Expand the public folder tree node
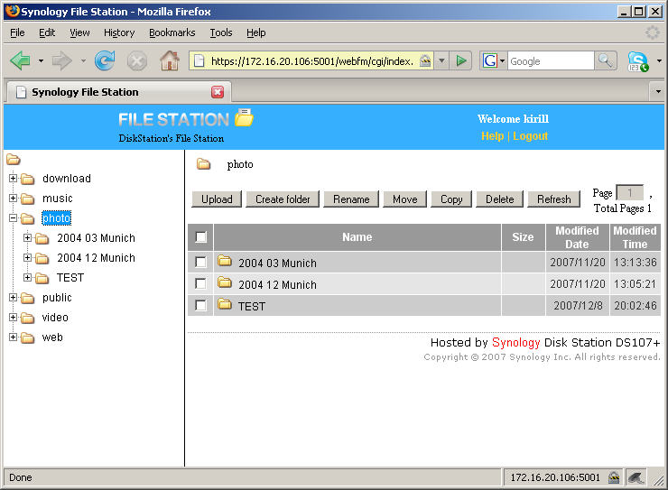Screen dimensions: 668x490 coord(14,298)
